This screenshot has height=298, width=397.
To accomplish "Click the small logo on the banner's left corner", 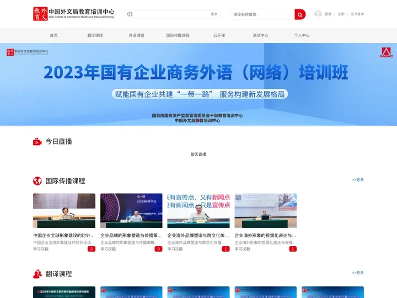I will (28, 52).
